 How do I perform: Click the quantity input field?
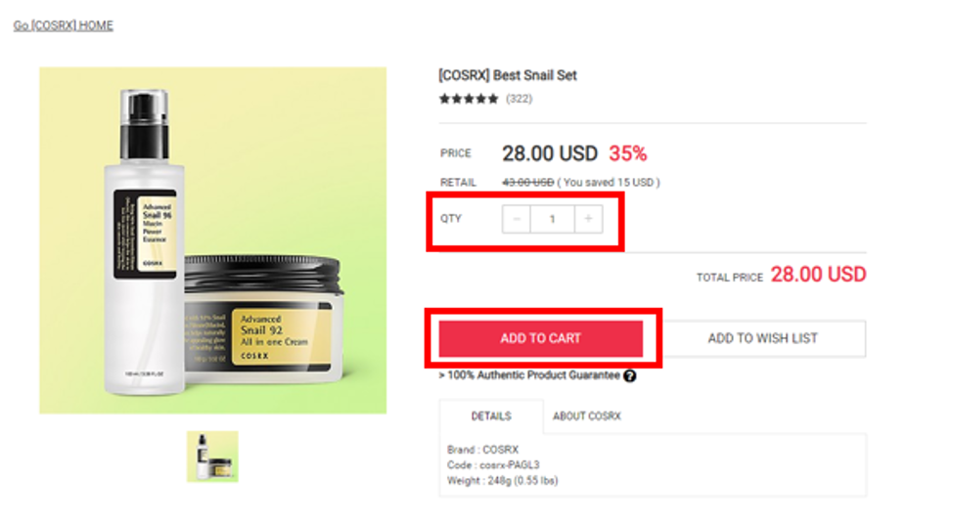click(553, 219)
